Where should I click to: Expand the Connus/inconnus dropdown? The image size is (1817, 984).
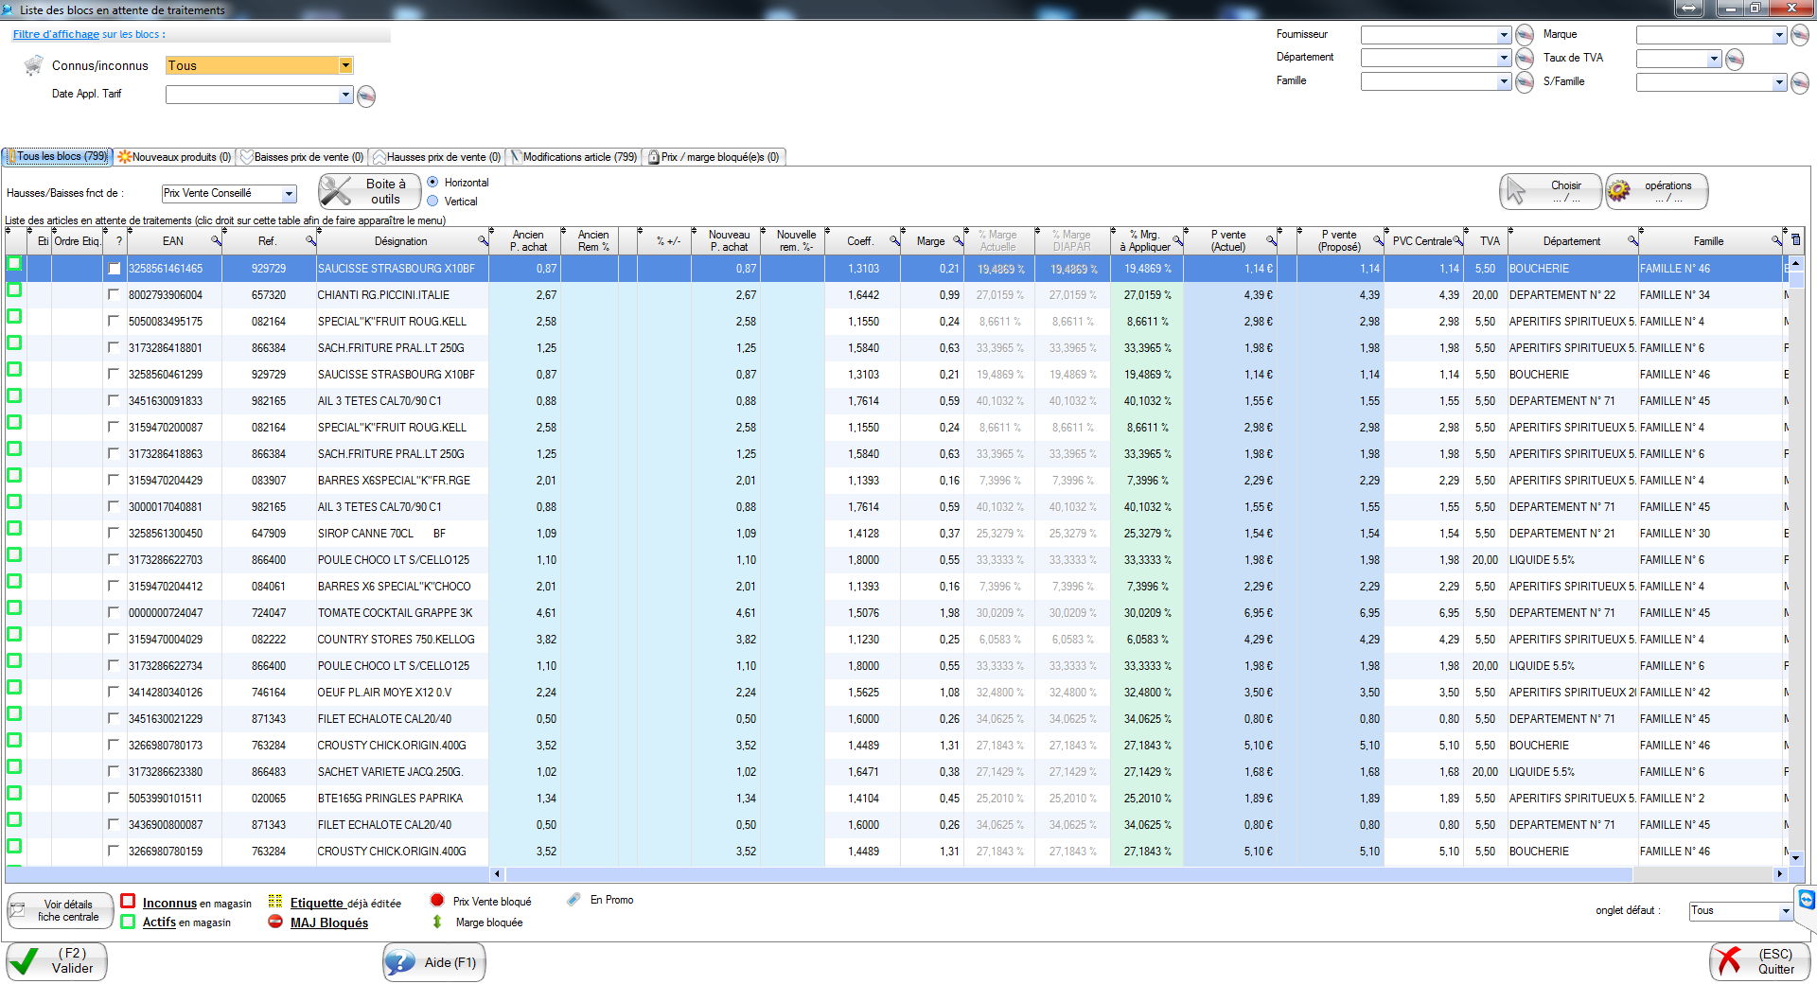coord(345,65)
